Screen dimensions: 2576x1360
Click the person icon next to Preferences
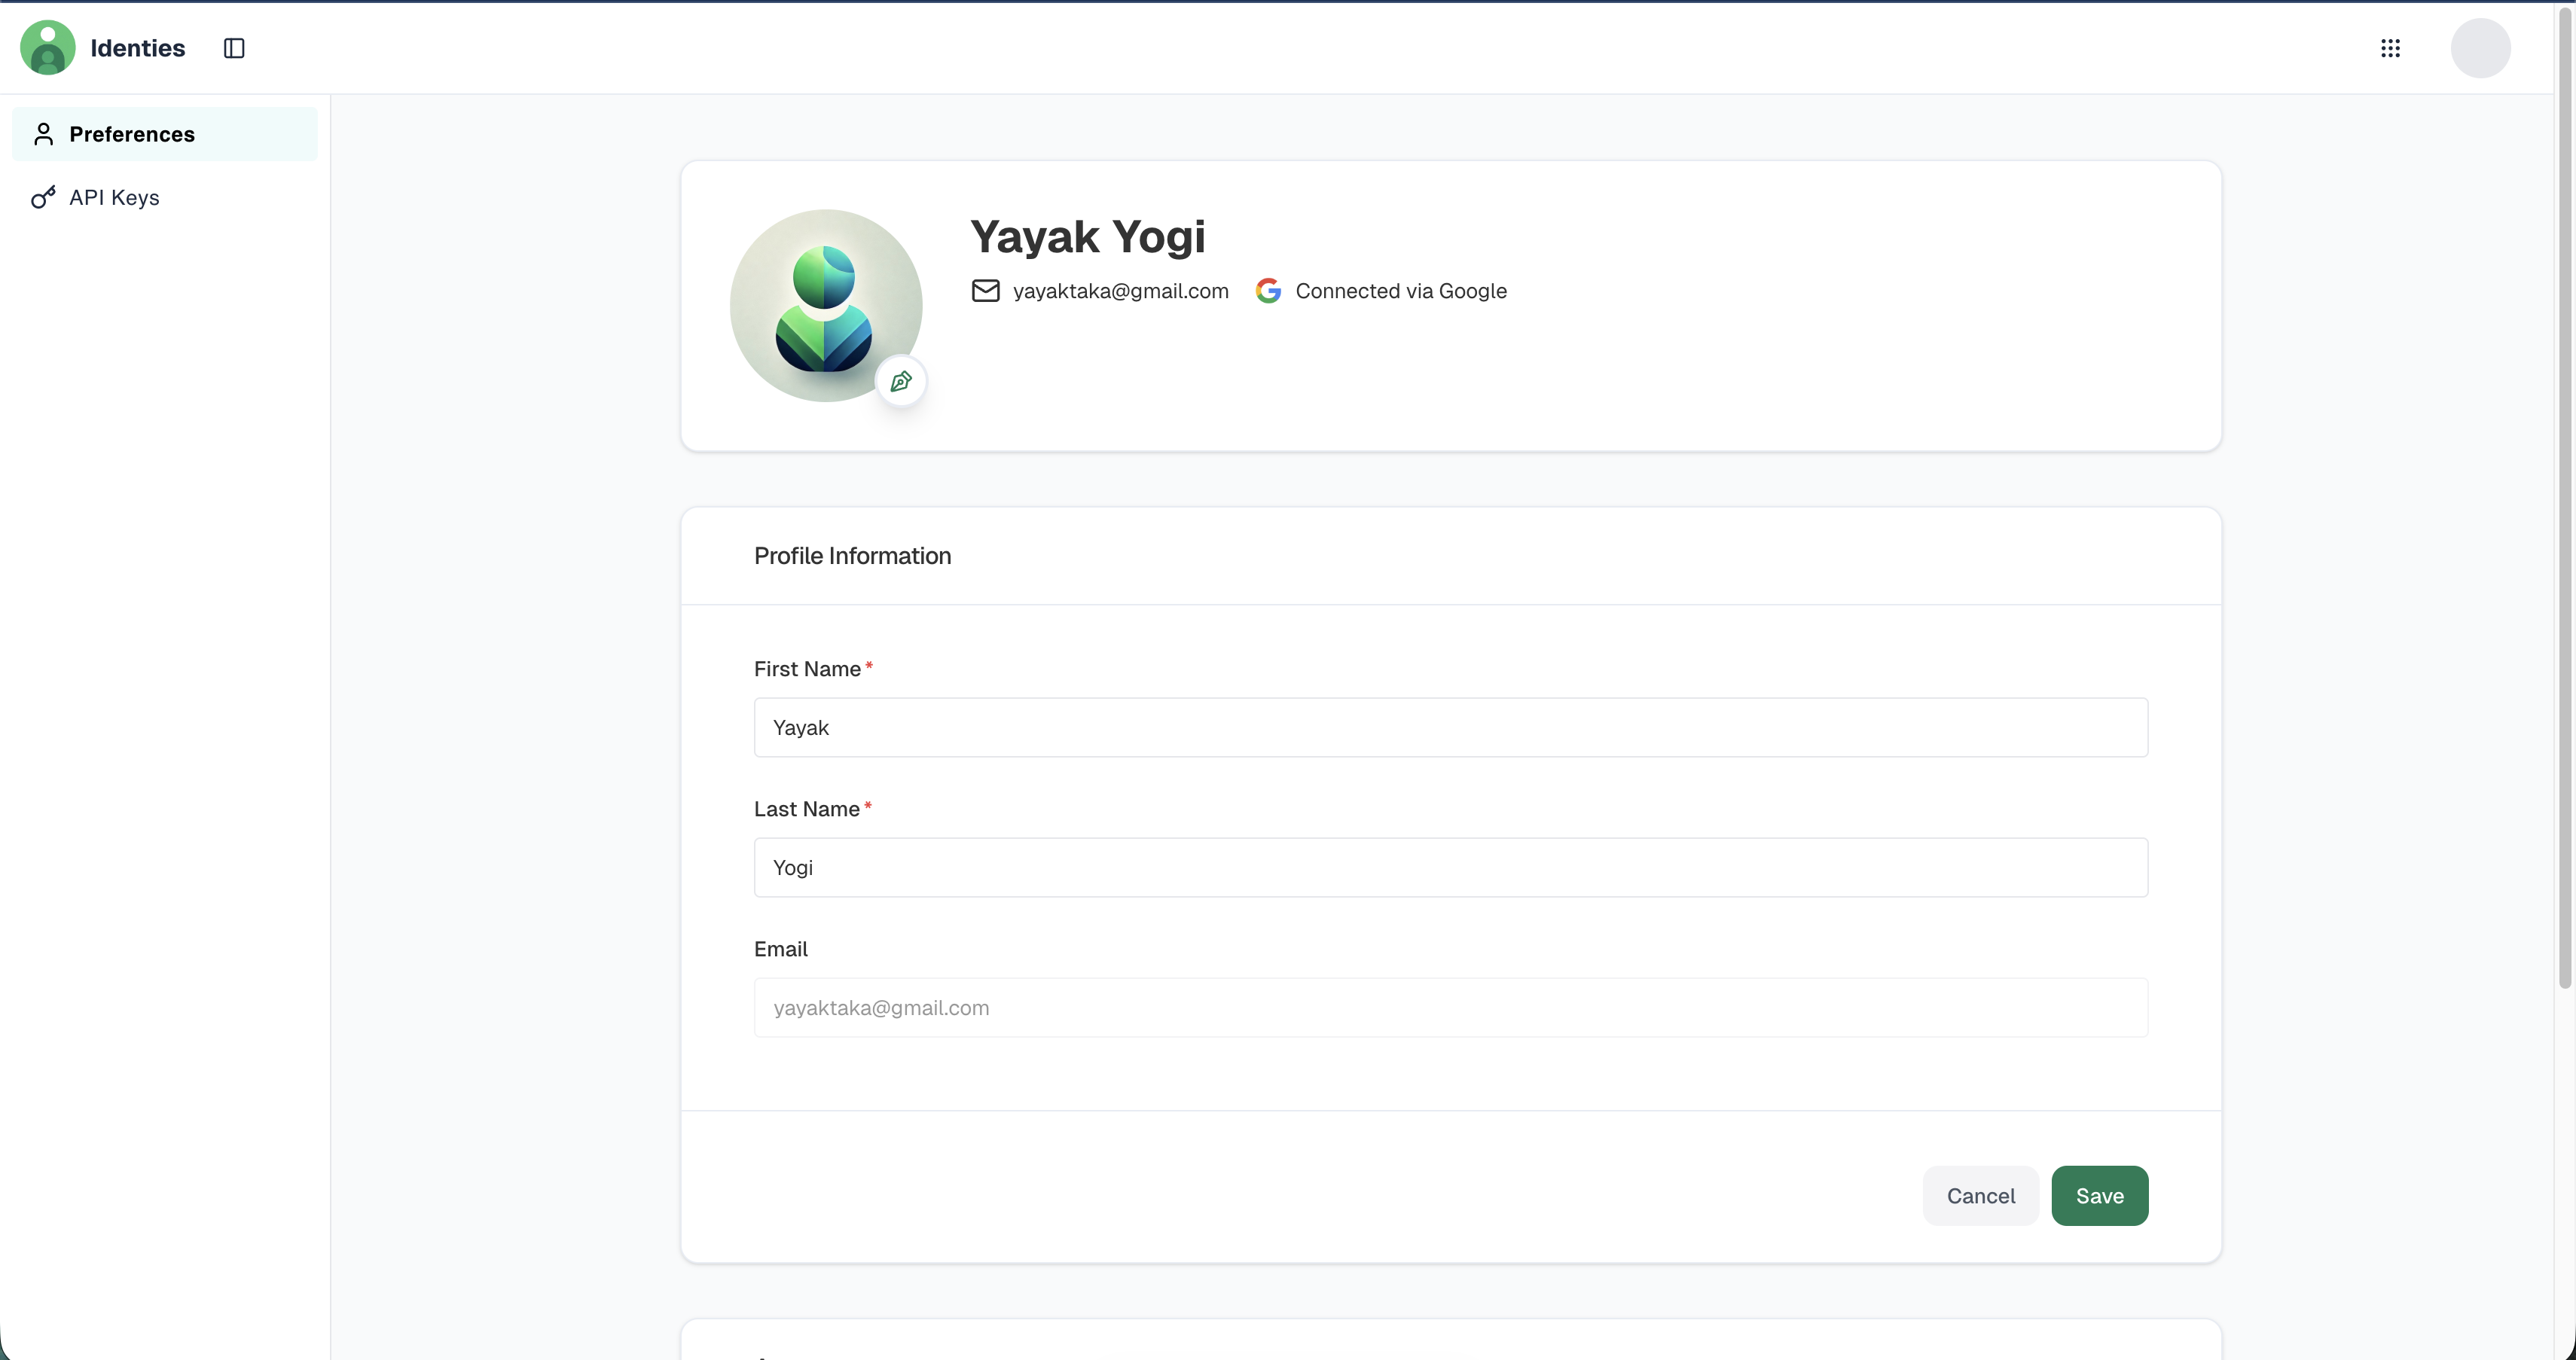pos(43,134)
